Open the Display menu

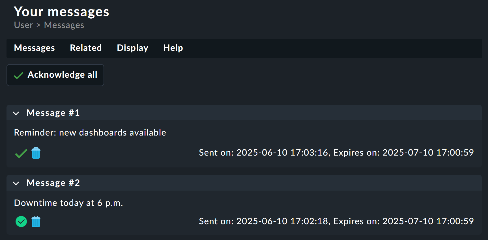coord(132,48)
